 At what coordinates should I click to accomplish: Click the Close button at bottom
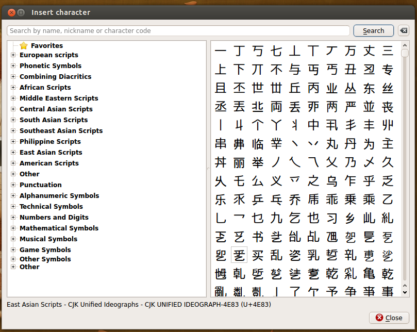(389, 318)
